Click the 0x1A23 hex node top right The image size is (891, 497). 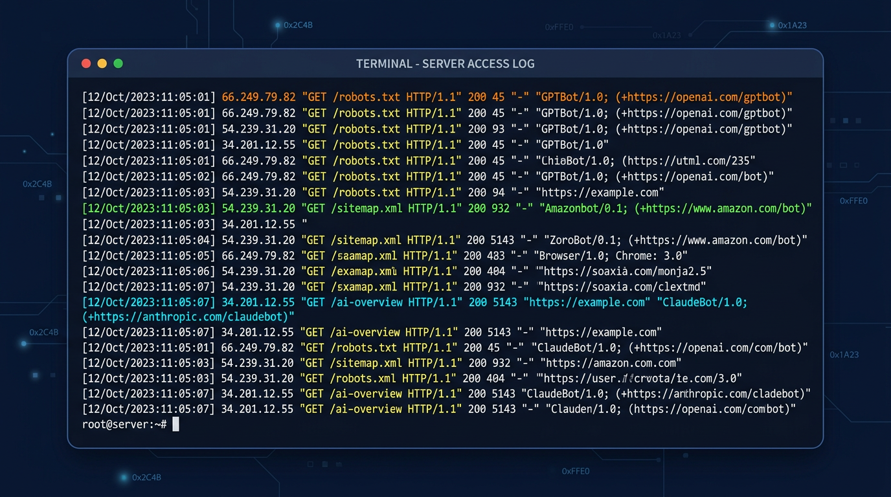pos(791,25)
